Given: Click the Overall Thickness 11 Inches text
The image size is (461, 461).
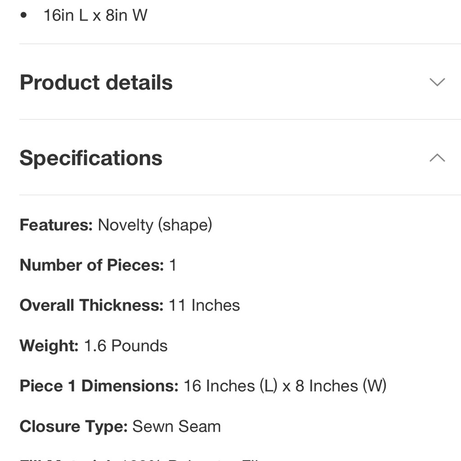Looking at the screenshot, I should [x=130, y=305].
